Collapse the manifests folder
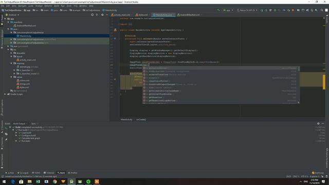The width and height of the screenshot is (329, 185). point(8,22)
